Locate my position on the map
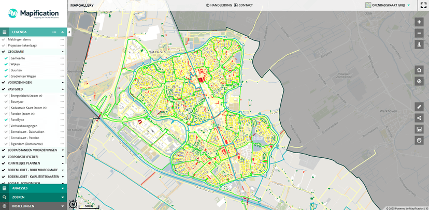This screenshot has height=210, width=429. (419, 81)
